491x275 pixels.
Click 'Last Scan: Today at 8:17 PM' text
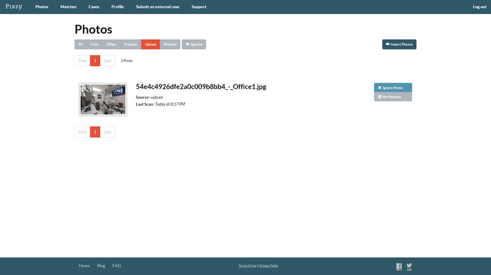click(x=160, y=104)
